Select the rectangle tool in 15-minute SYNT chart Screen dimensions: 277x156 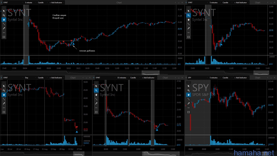[96, 112]
